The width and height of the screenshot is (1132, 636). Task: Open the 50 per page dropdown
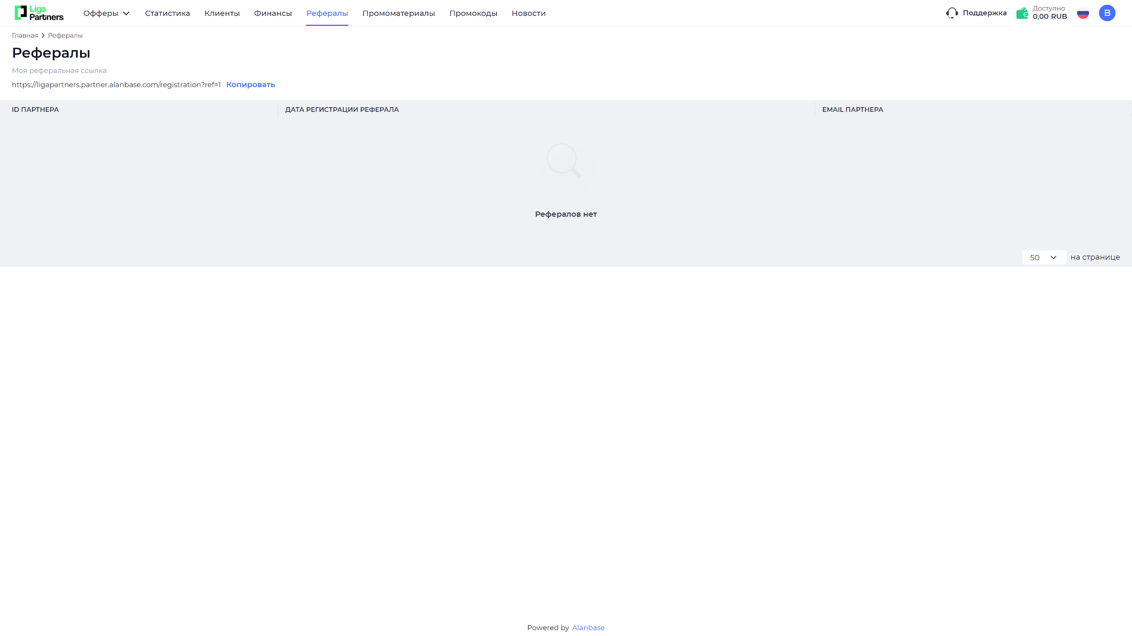tap(1043, 257)
